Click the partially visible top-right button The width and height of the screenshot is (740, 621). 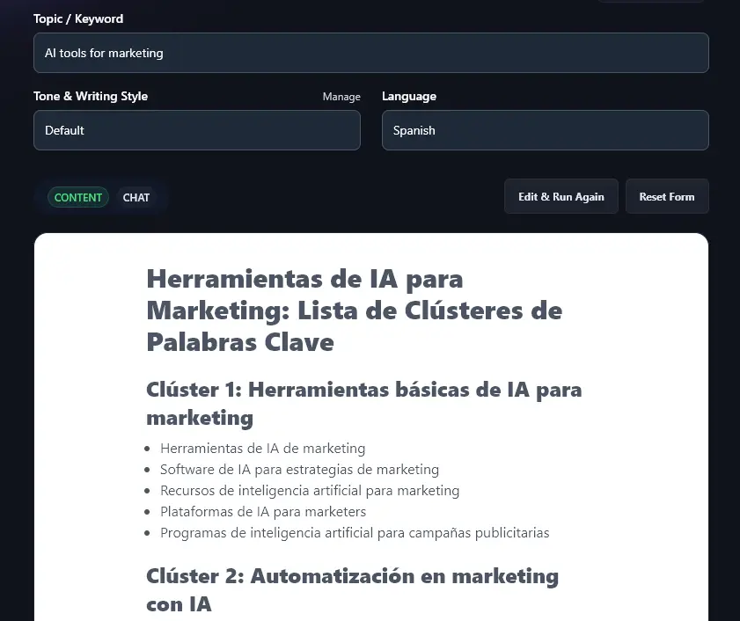(x=650, y=3)
